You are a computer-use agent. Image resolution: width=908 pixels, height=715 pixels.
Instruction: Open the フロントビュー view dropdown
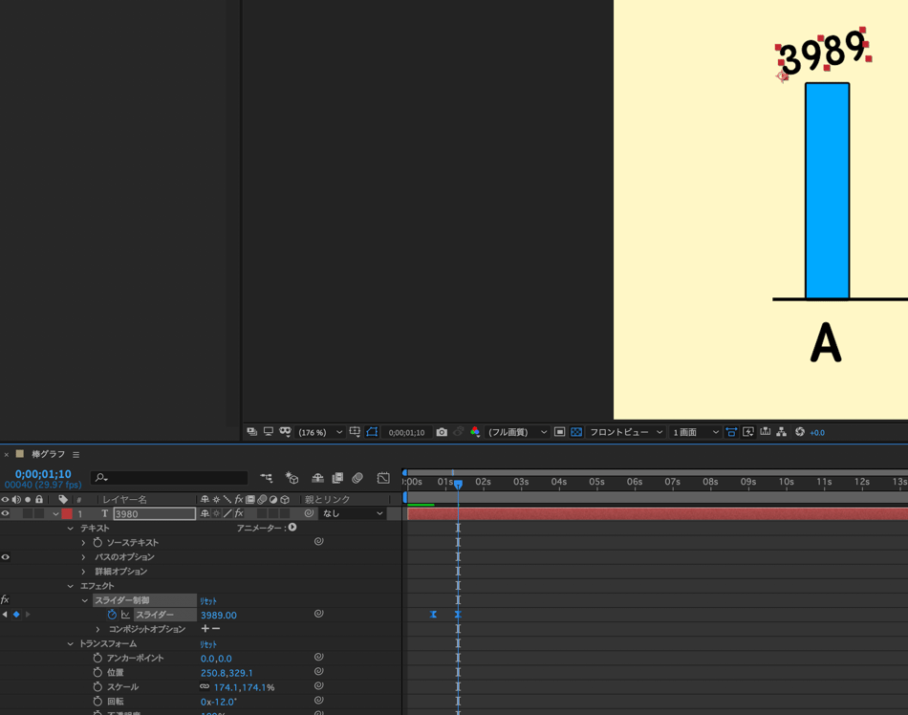(x=626, y=432)
